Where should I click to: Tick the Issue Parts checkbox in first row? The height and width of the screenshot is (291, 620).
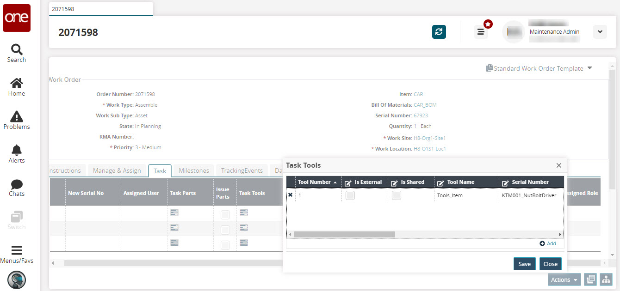225,214
